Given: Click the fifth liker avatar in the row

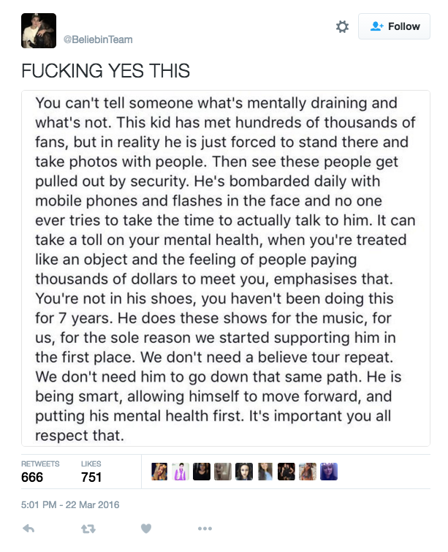Looking at the screenshot, I should [244, 472].
